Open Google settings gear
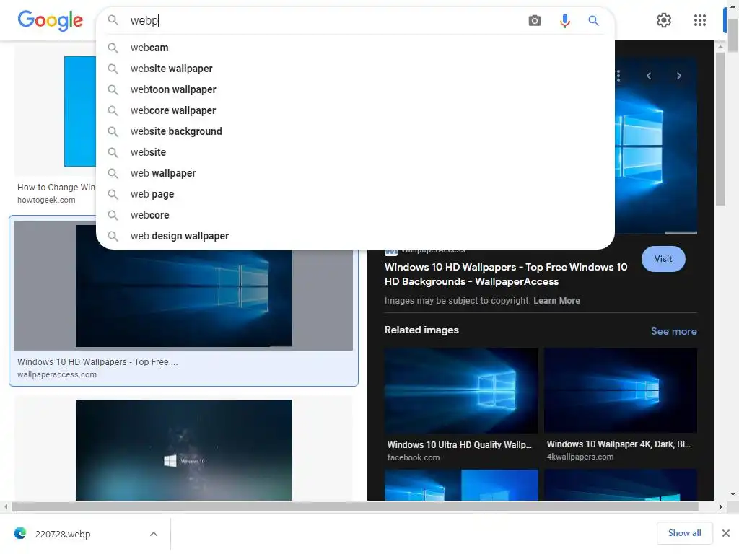Image resolution: width=739 pixels, height=554 pixels. tap(664, 20)
